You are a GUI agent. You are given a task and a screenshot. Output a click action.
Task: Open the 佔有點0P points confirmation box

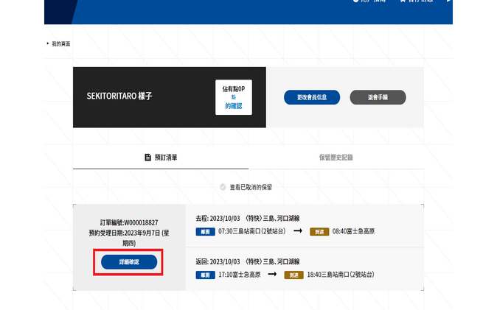(x=234, y=97)
